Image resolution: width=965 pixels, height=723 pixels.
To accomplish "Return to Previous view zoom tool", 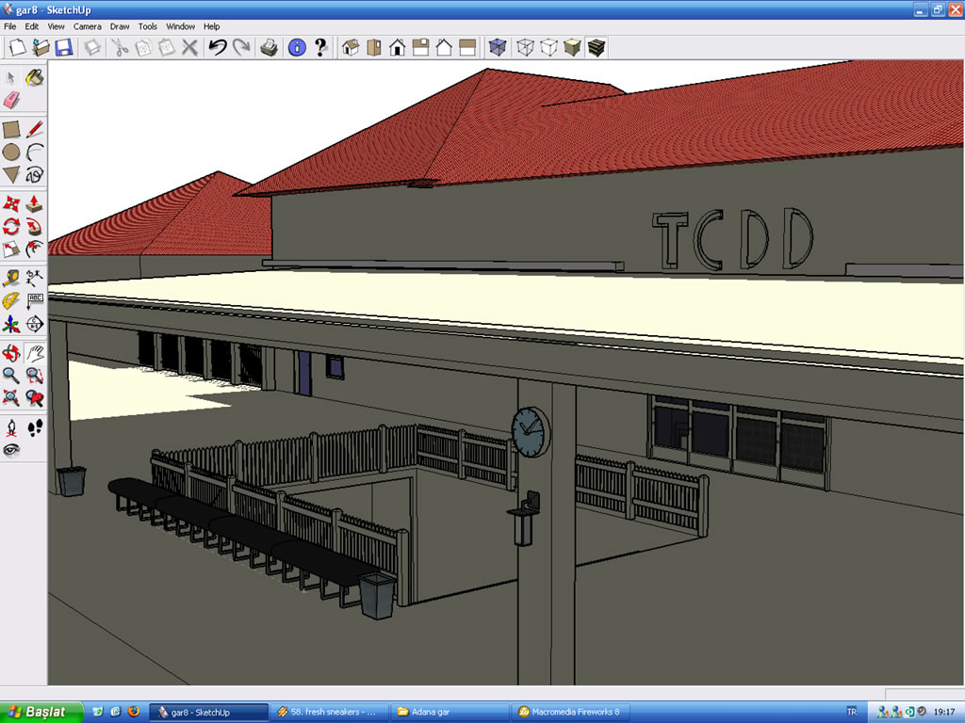I will (35, 398).
